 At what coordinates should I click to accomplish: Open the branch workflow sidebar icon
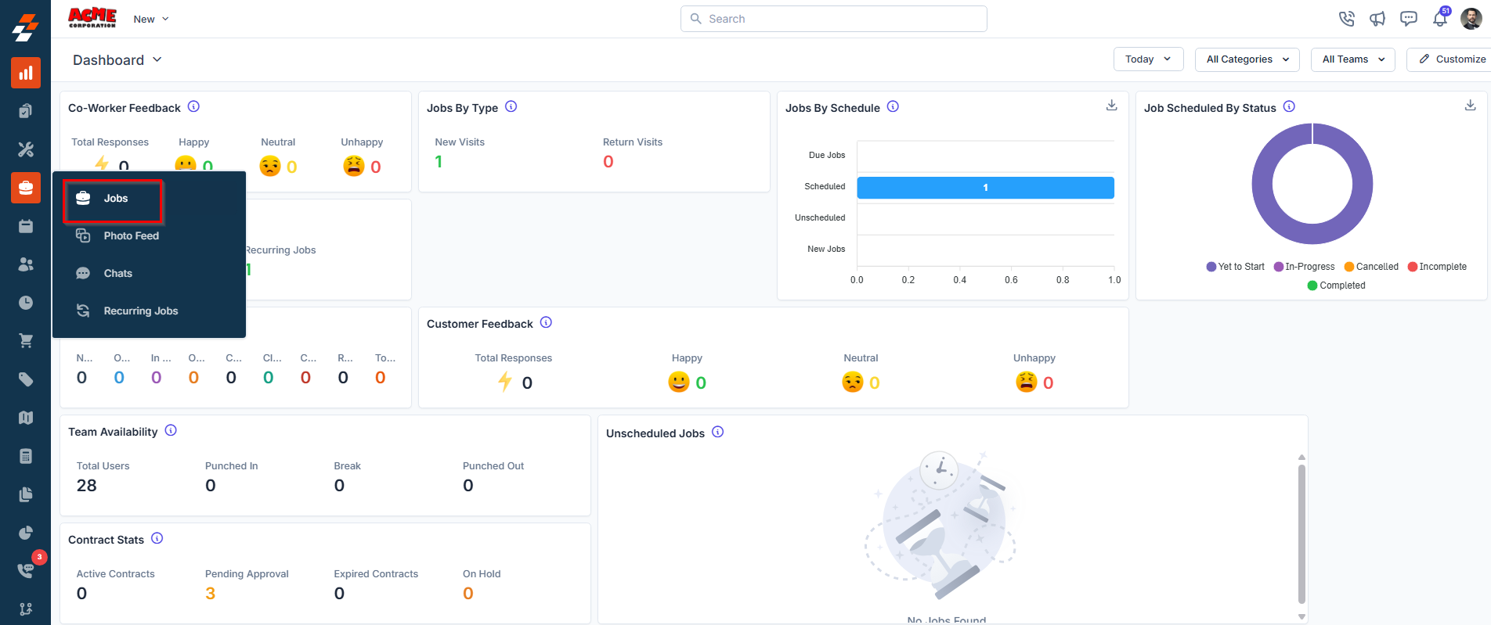(26, 609)
